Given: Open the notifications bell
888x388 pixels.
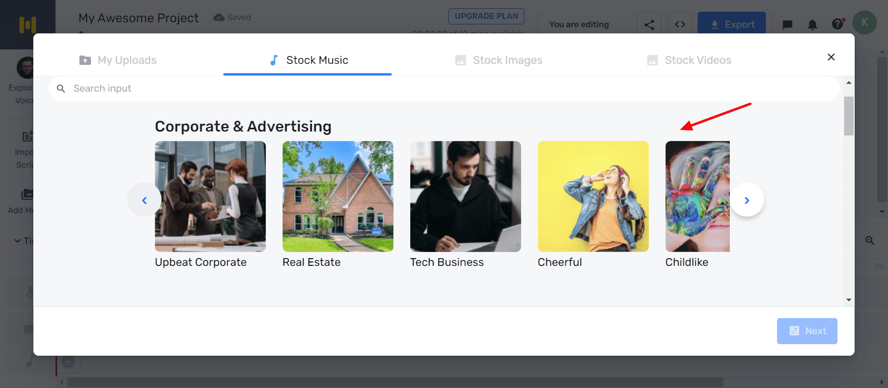Looking at the screenshot, I should (812, 24).
